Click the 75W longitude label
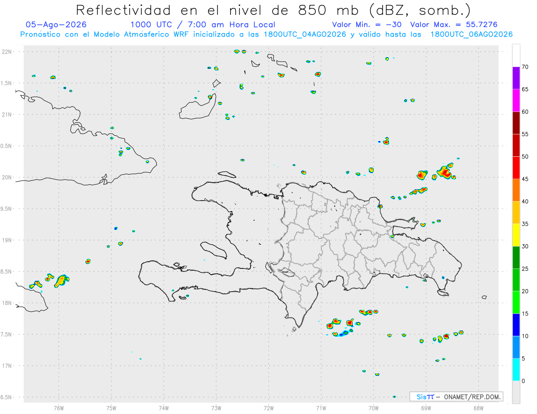The height and width of the screenshot is (414, 537). point(111,407)
